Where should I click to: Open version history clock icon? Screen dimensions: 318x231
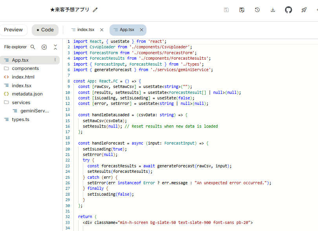coord(257,10)
